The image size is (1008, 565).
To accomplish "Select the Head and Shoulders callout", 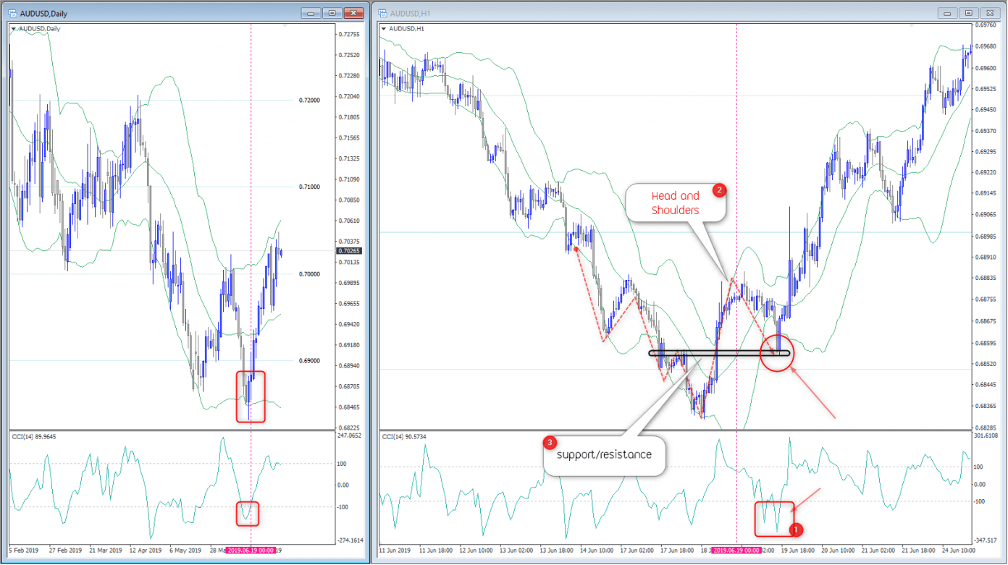I will (x=675, y=203).
